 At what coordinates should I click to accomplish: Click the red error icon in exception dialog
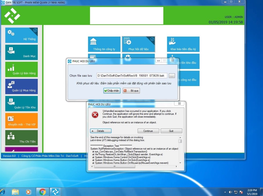95,115
